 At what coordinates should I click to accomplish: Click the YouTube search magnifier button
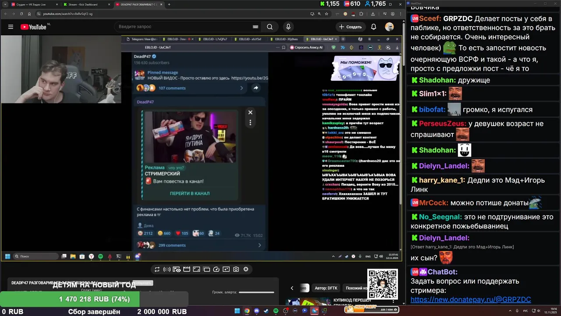pyautogui.click(x=270, y=27)
